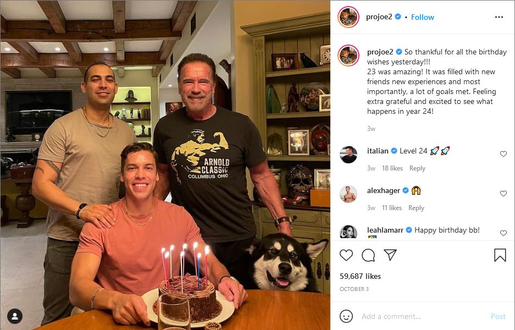515x330 pixels.
Task: Like alexhager's comment
Action: 503,194
